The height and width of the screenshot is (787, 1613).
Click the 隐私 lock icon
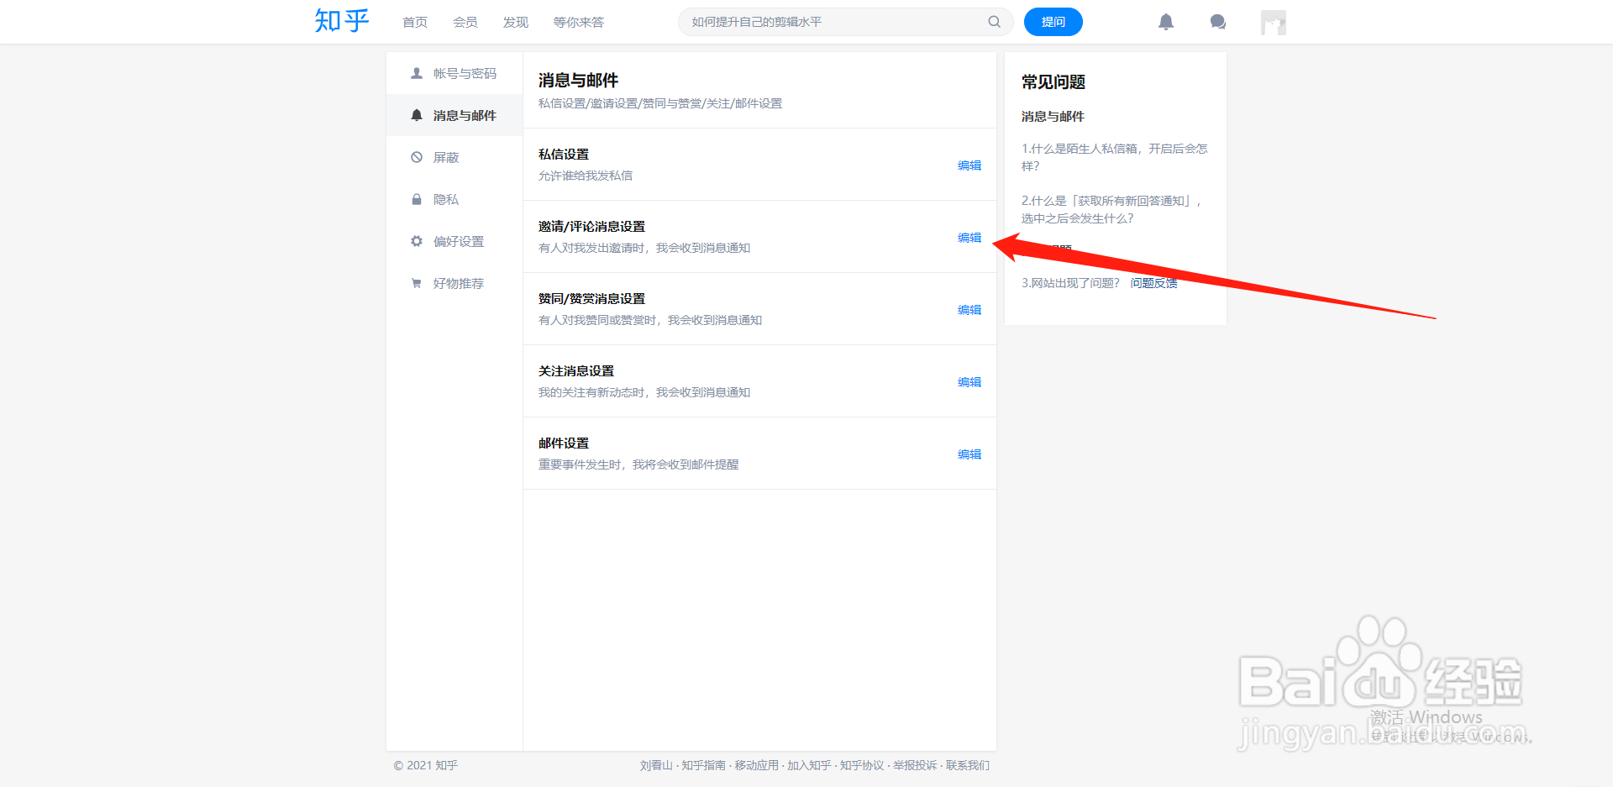click(x=416, y=199)
